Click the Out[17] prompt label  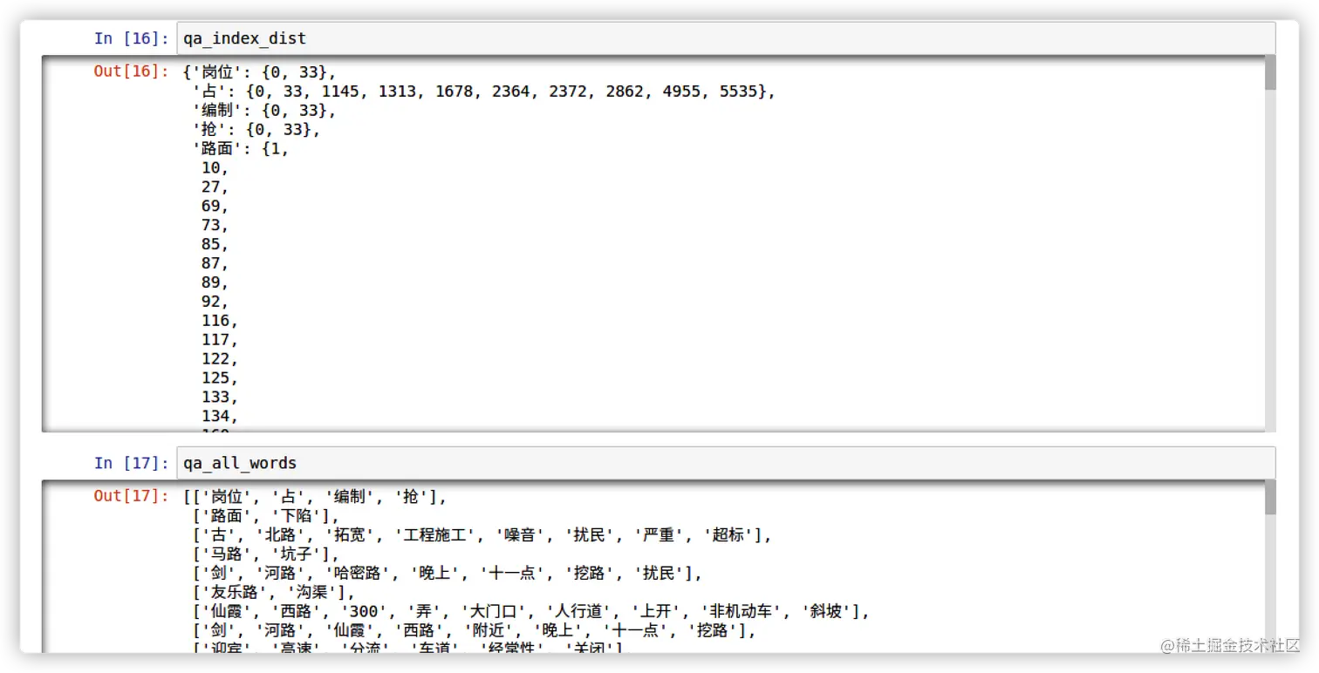[129, 496]
